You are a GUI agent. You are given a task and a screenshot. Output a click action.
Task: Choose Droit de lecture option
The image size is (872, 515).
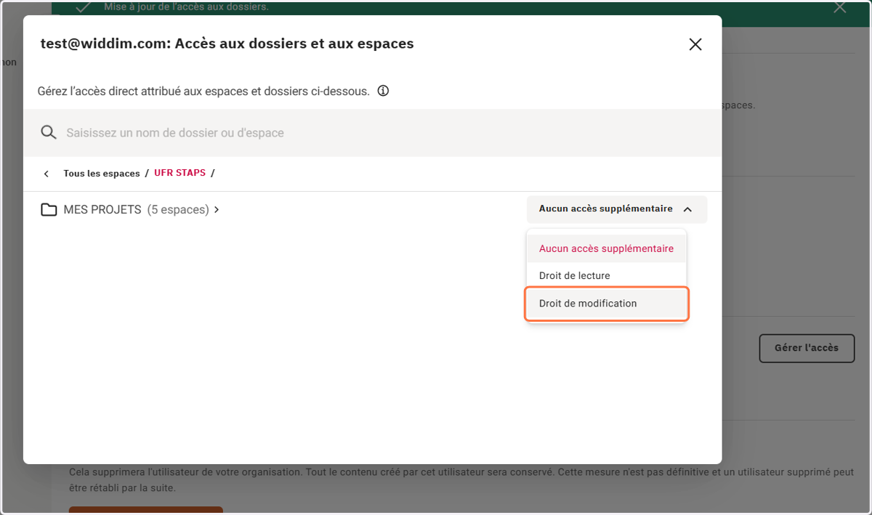[606, 276]
